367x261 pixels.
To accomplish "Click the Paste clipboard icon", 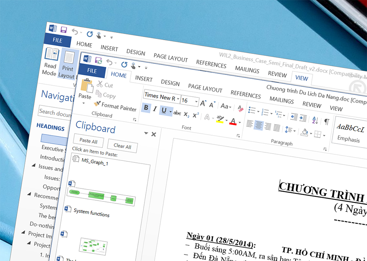I will (x=87, y=85).
